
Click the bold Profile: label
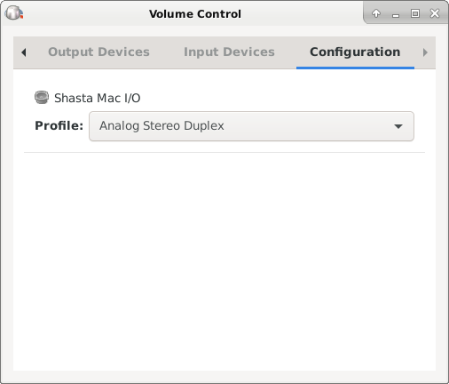[59, 125]
